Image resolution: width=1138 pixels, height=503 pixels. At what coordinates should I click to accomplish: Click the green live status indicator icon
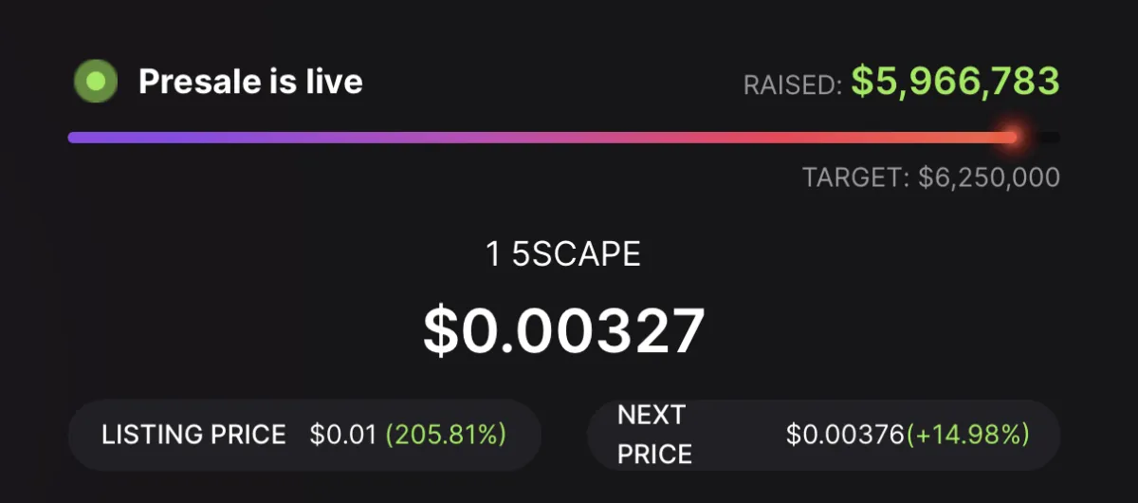click(x=95, y=82)
